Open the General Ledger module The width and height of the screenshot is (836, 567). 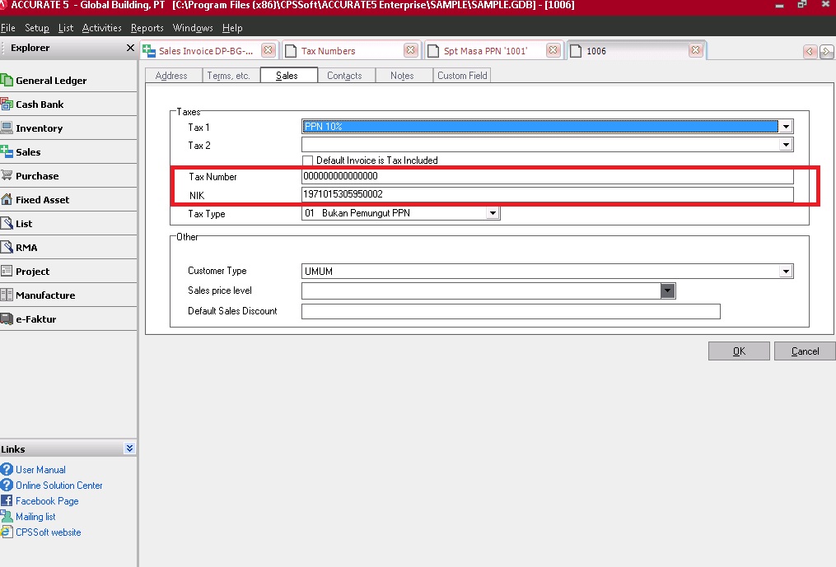pos(49,81)
